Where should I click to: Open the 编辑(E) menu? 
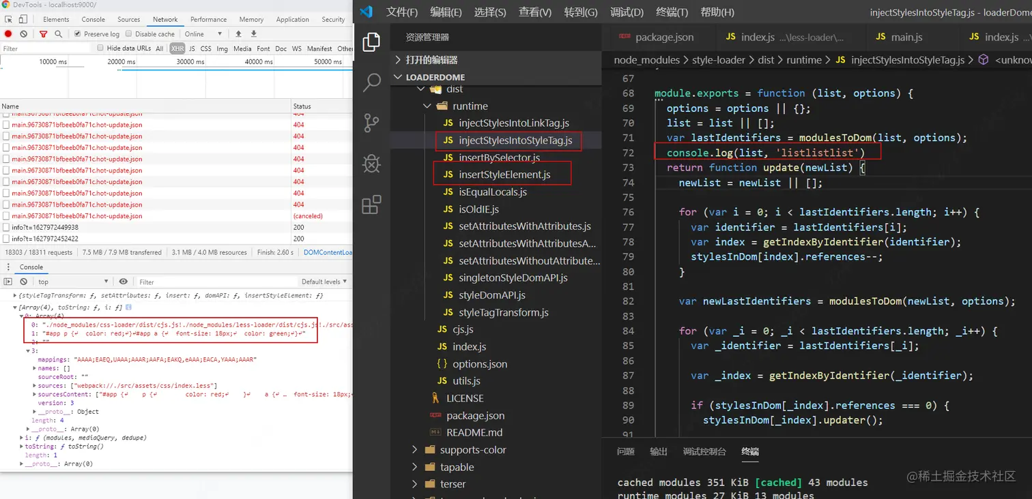tap(446, 12)
